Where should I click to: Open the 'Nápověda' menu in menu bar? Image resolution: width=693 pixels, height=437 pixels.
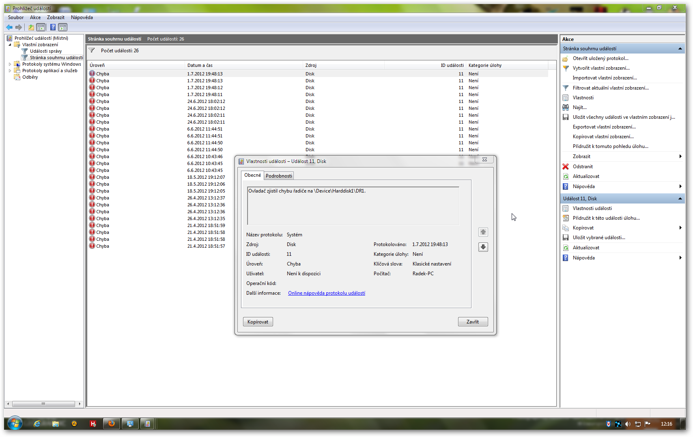tap(82, 17)
